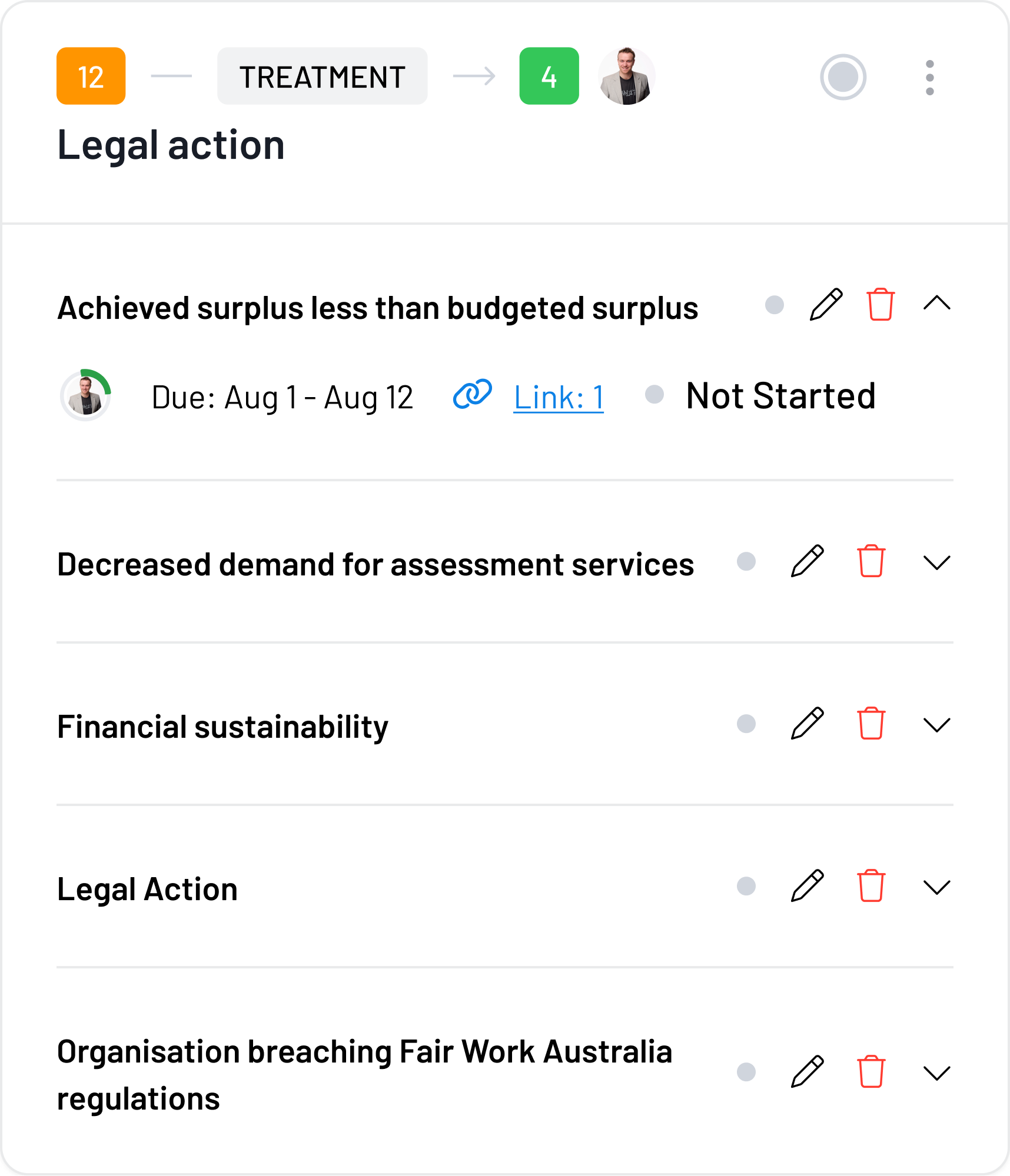Edit Organisation breaching Fair Work Australia item
The image size is (1010, 1176).
click(807, 1072)
